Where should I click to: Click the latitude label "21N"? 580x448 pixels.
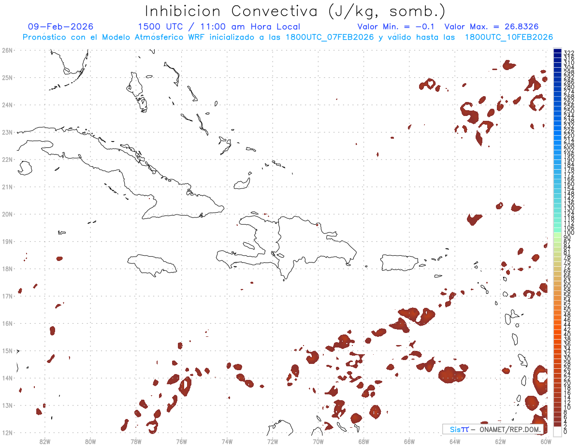click(7, 187)
